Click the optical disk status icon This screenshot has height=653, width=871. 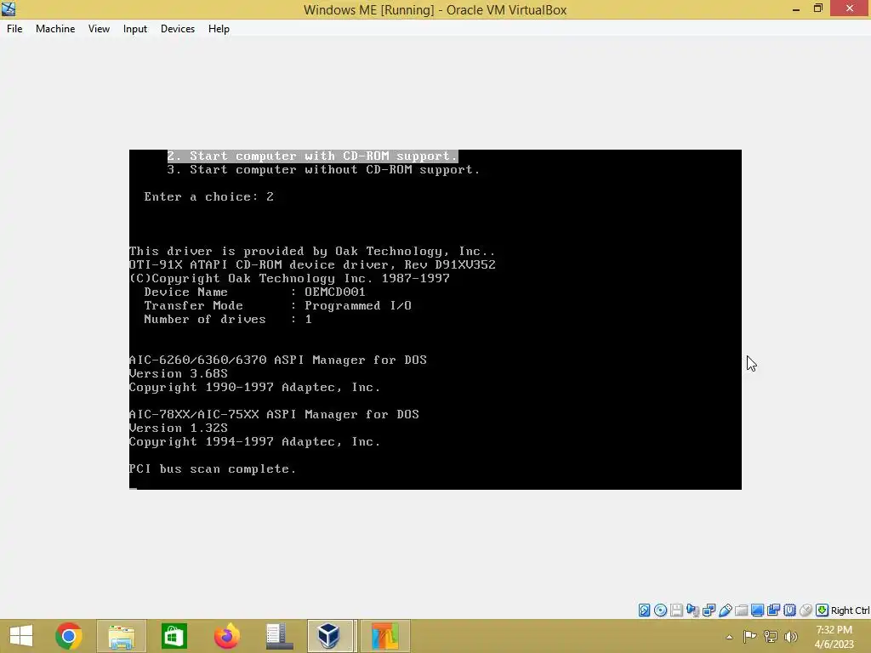click(660, 610)
